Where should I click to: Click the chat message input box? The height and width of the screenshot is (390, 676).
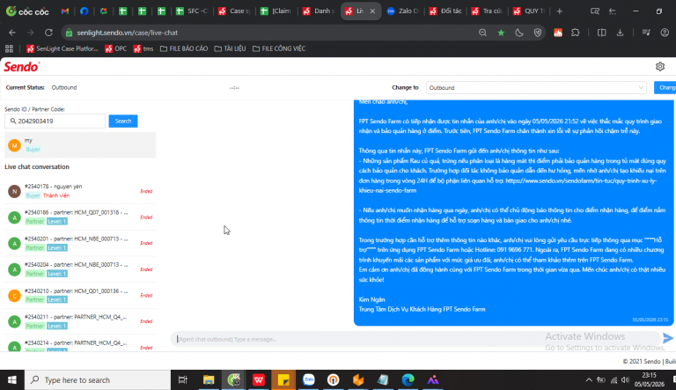click(415, 339)
